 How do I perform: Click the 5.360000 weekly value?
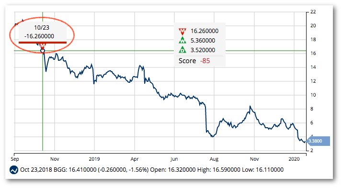pos(203,41)
